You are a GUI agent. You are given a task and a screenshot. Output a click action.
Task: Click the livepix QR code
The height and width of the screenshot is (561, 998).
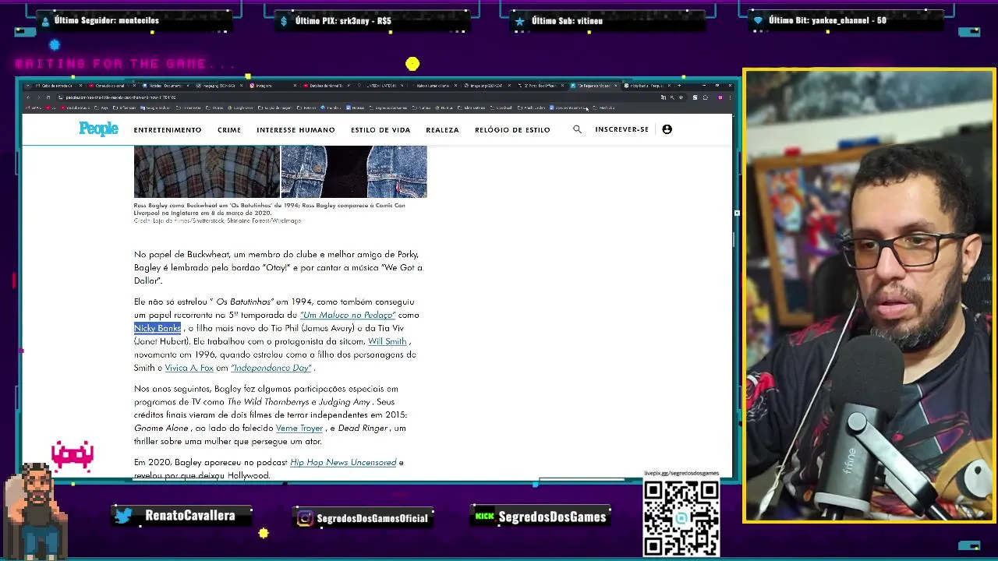click(x=681, y=517)
